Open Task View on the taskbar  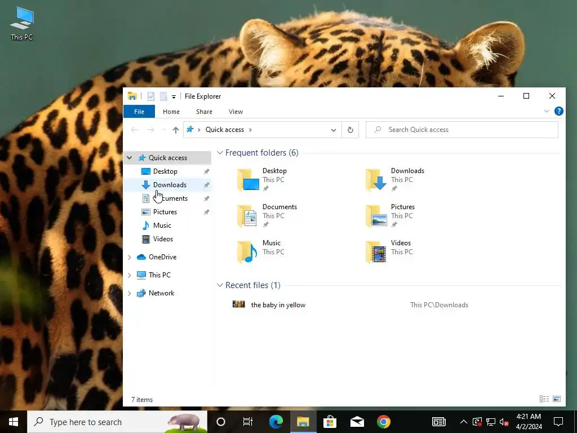248,422
